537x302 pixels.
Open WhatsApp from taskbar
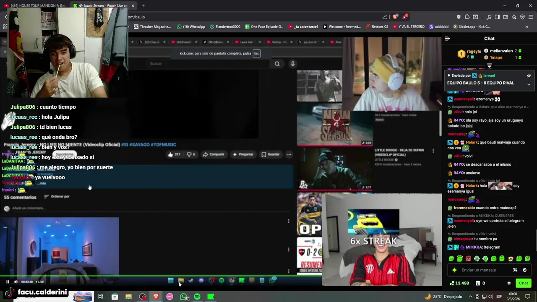click(x=184, y=297)
